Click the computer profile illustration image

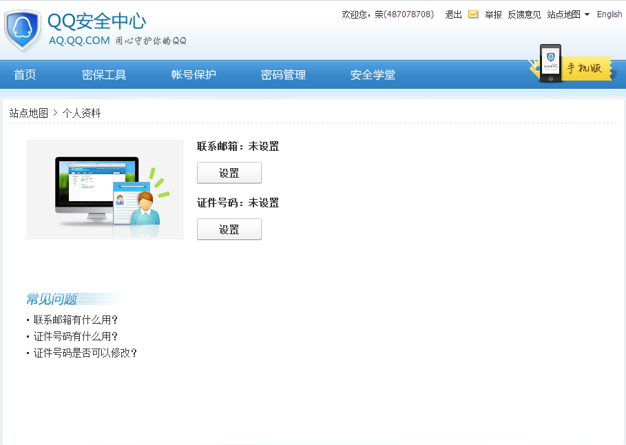coord(105,189)
